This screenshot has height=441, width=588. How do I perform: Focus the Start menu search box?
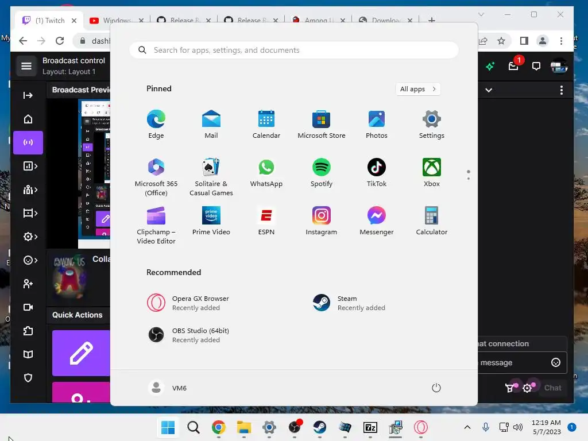pos(294,51)
